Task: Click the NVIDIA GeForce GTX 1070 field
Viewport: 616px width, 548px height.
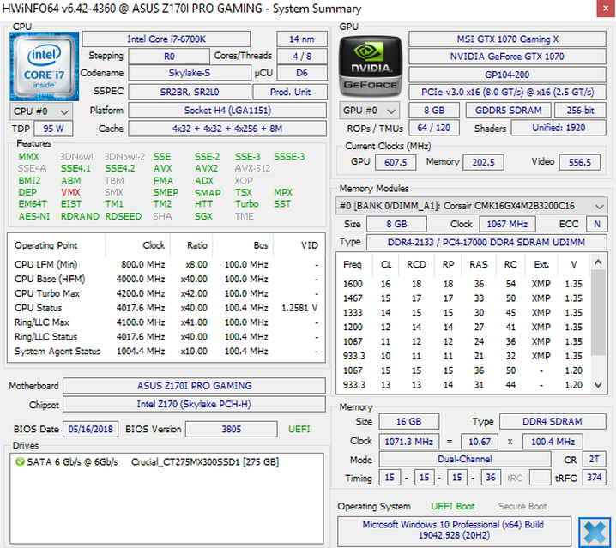Action: click(507, 57)
